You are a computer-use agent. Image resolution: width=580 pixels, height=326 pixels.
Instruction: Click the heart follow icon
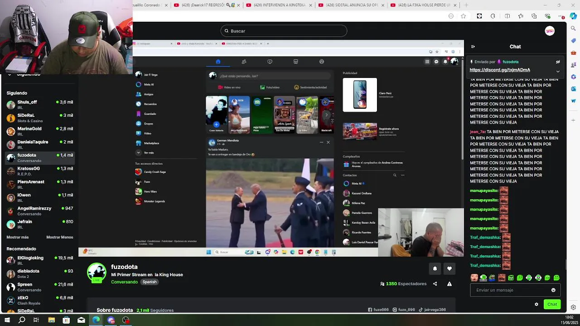[449, 268]
